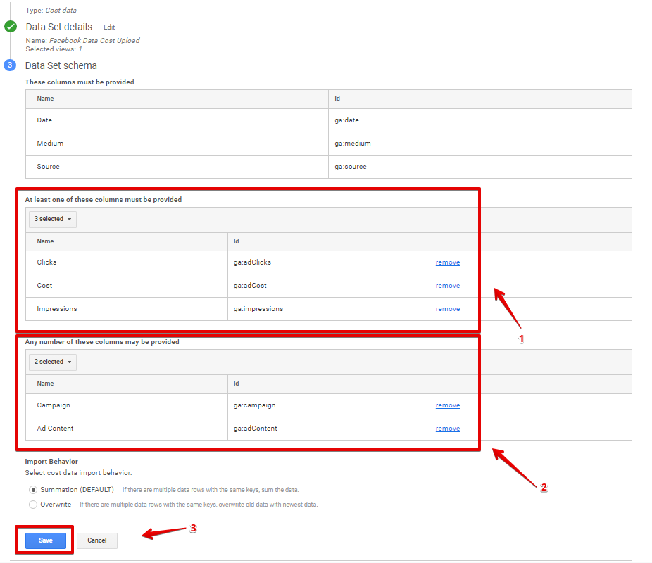Remove the Campaign column
This screenshot has width=652, height=563.
447,405
